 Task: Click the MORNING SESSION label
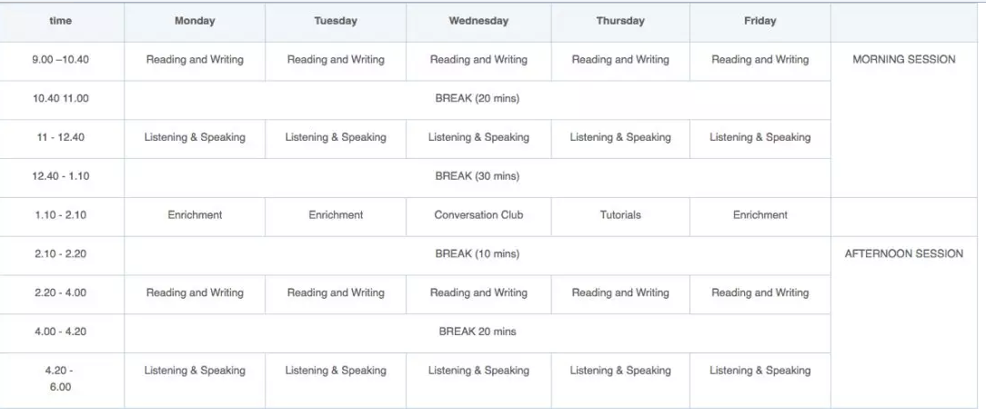click(x=903, y=60)
